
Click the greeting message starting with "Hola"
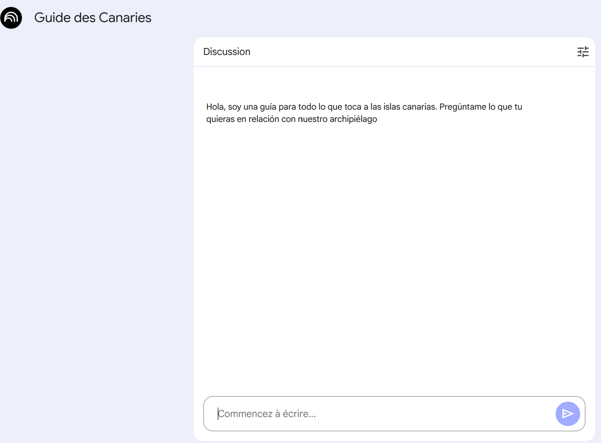(364, 113)
